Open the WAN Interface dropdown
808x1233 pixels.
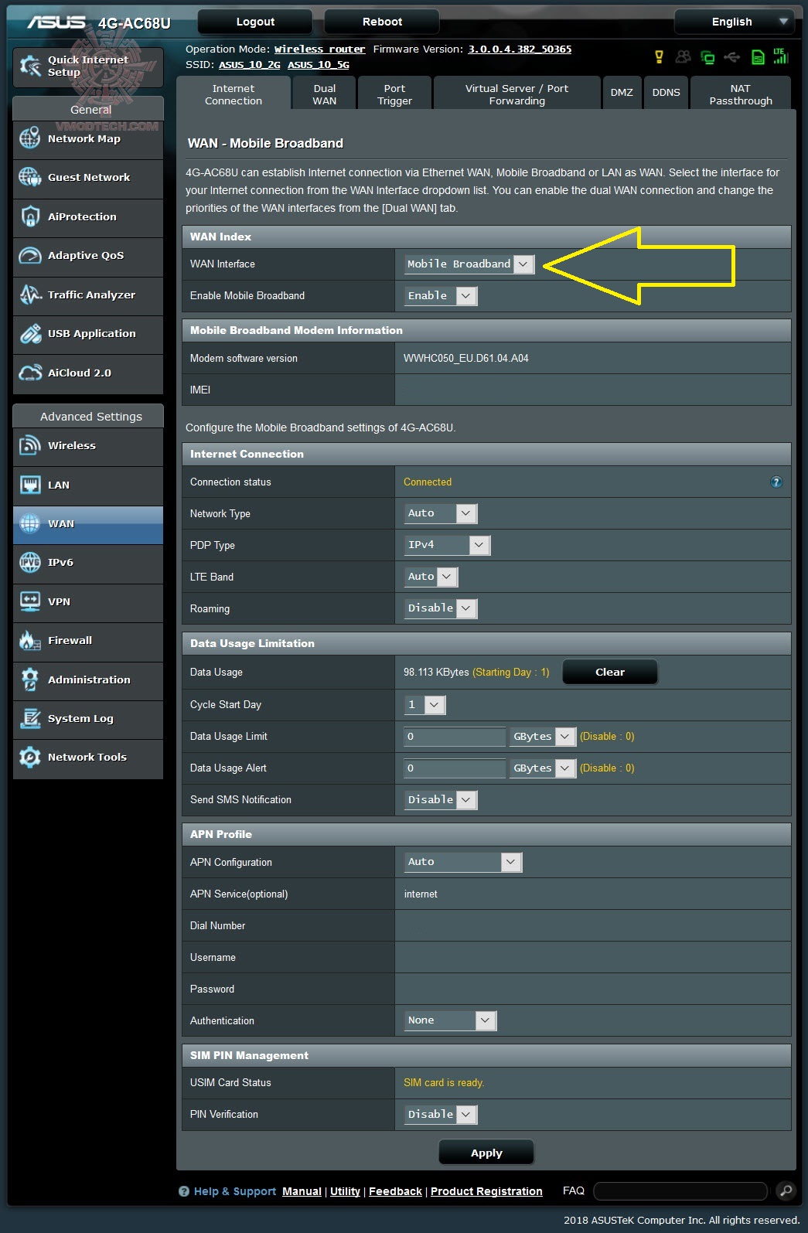[x=469, y=264]
